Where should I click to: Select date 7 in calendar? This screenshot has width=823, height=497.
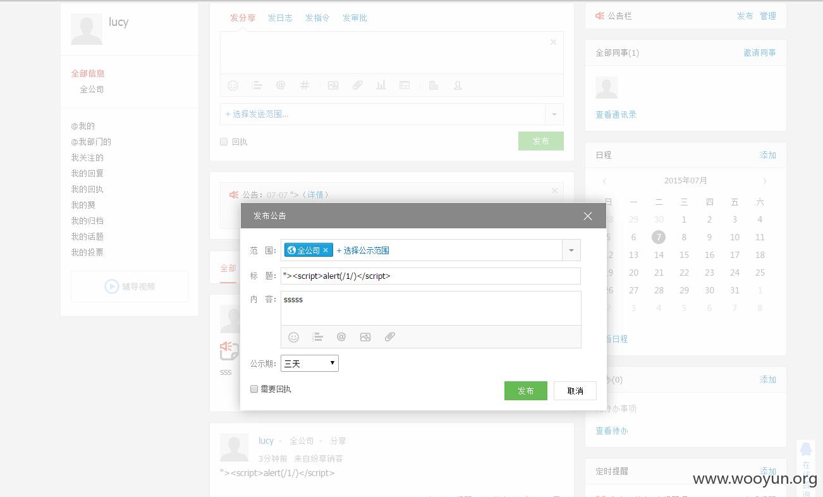[x=659, y=237]
